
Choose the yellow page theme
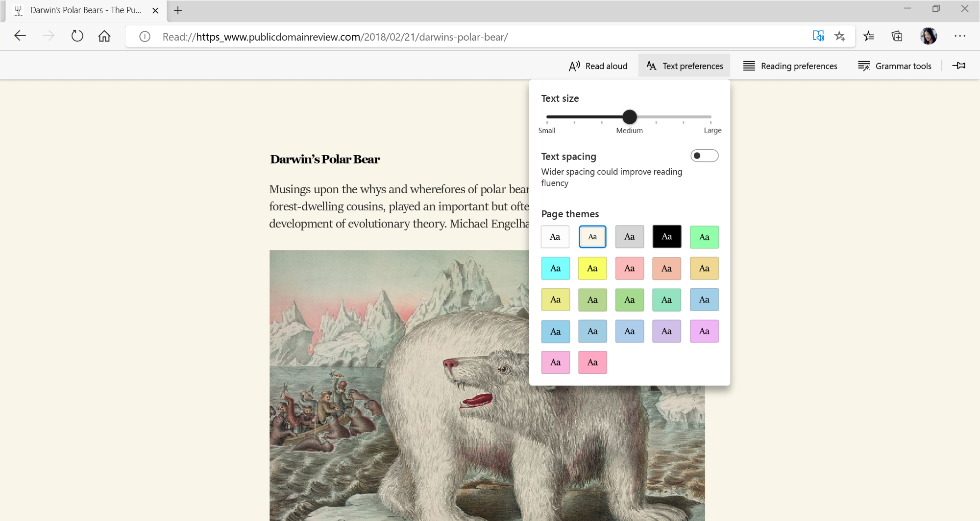click(592, 269)
